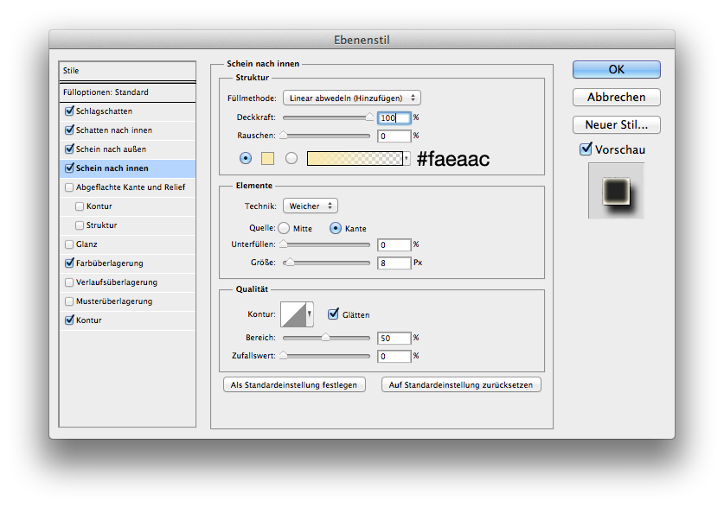Select the gradient radio button
The width and height of the screenshot is (724, 507).
tap(292, 158)
